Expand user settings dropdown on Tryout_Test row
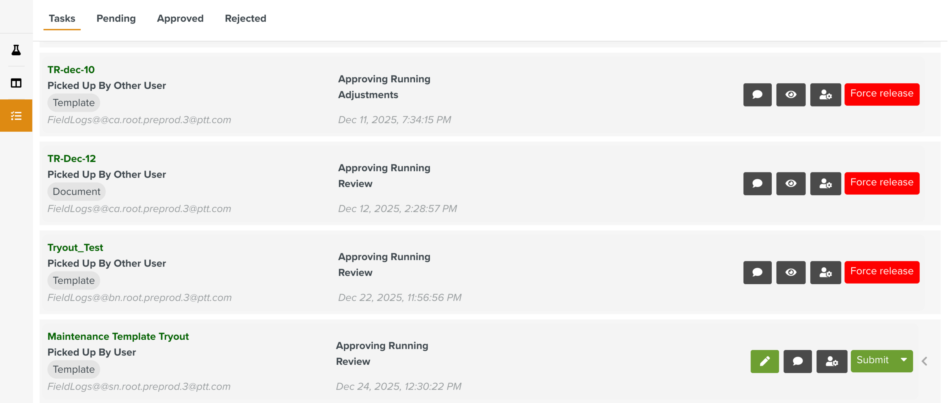This screenshot has height=403, width=948. [x=826, y=272]
